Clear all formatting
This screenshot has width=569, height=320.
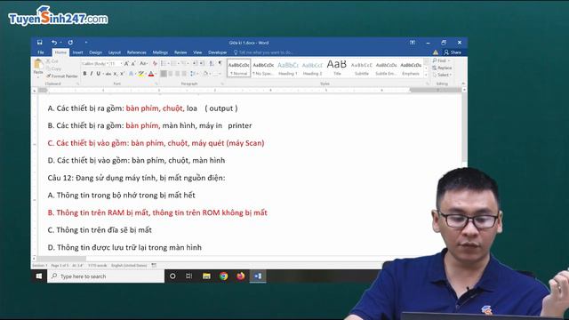pyautogui.click(x=155, y=63)
